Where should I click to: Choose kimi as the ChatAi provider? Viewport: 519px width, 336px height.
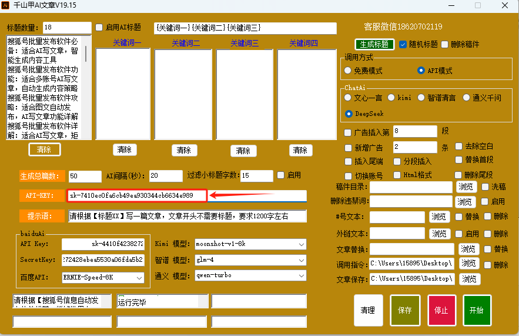click(391, 98)
